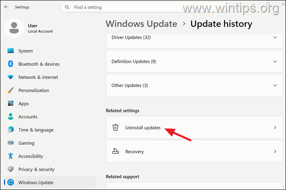Click the Accessibility figure icon
The height and width of the screenshot is (190, 286).
click(x=10, y=156)
